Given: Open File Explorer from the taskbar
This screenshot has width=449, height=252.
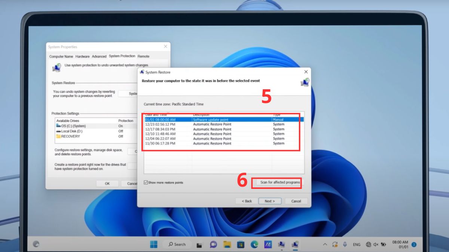Looking at the screenshot, I should [226, 244].
